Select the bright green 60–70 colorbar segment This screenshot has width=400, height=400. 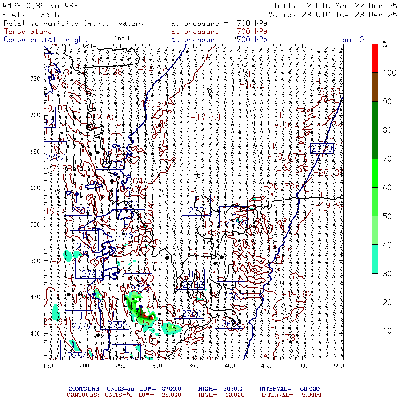(x=375, y=173)
